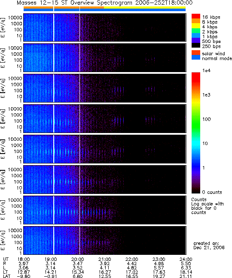
Task: Click the R value '3.47'
Action: tap(78, 264)
